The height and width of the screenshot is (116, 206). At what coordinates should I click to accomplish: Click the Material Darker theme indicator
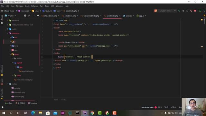147,107
